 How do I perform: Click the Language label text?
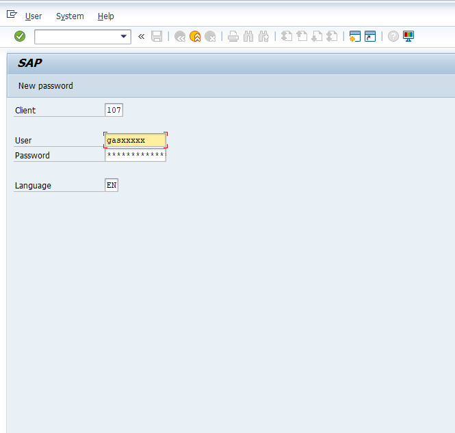coord(33,186)
